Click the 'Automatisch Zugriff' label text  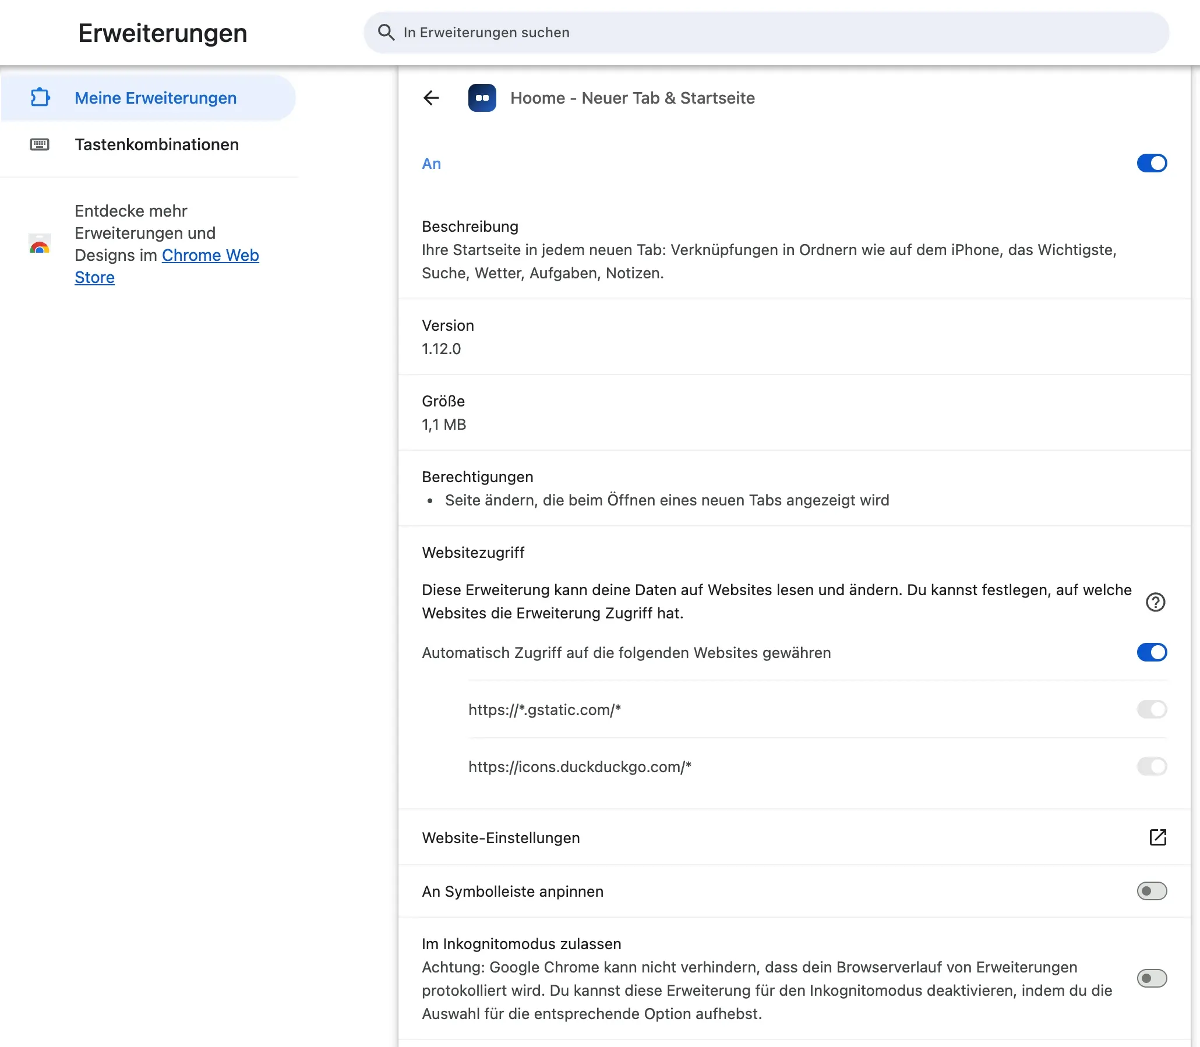click(x=626, y=653)
